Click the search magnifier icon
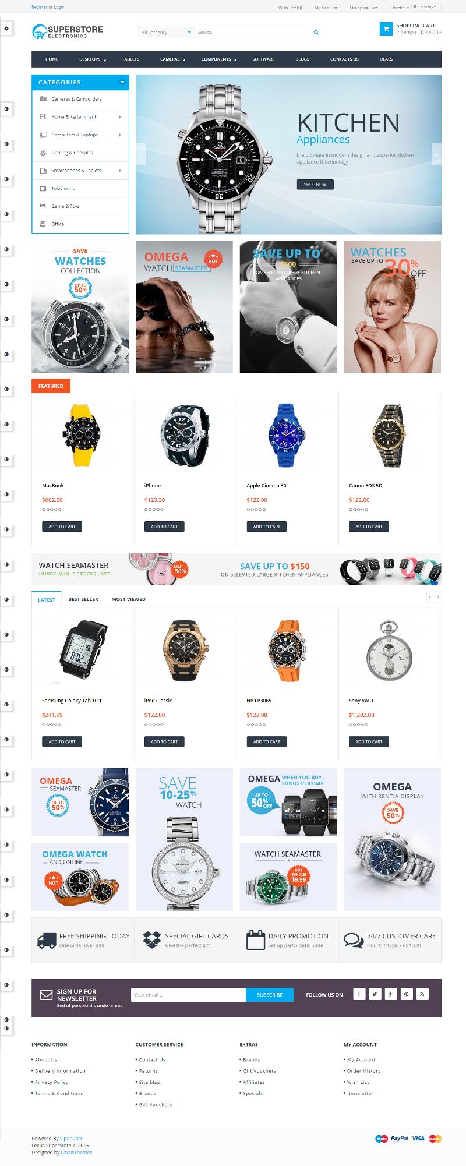This screenshot has width=466, height=1166. (x=316, y=33)
